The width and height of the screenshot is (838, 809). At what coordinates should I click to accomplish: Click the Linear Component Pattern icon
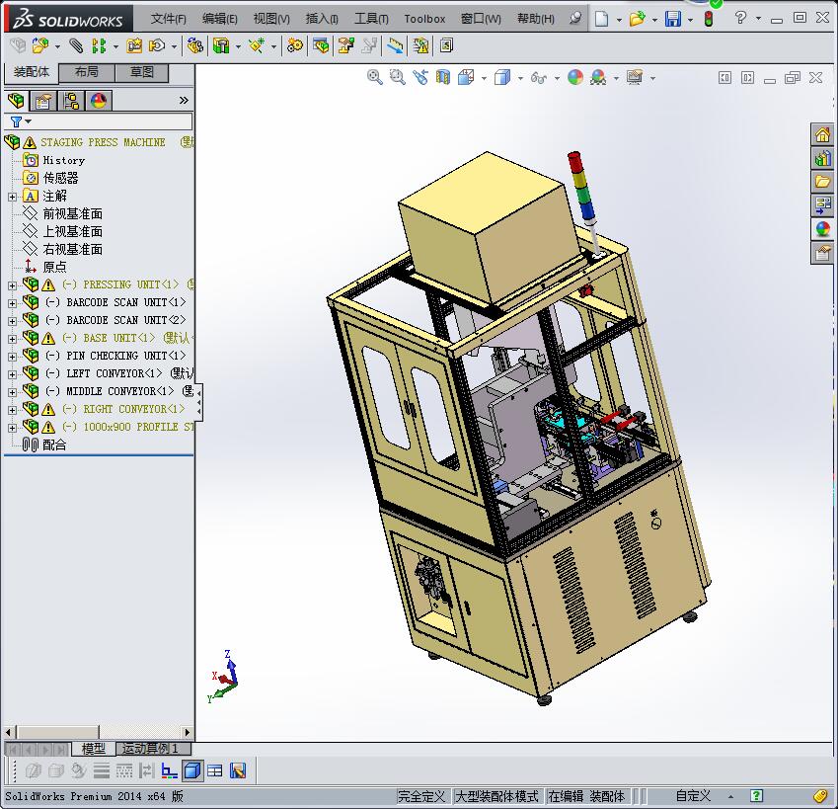click(x=99, y=46)
